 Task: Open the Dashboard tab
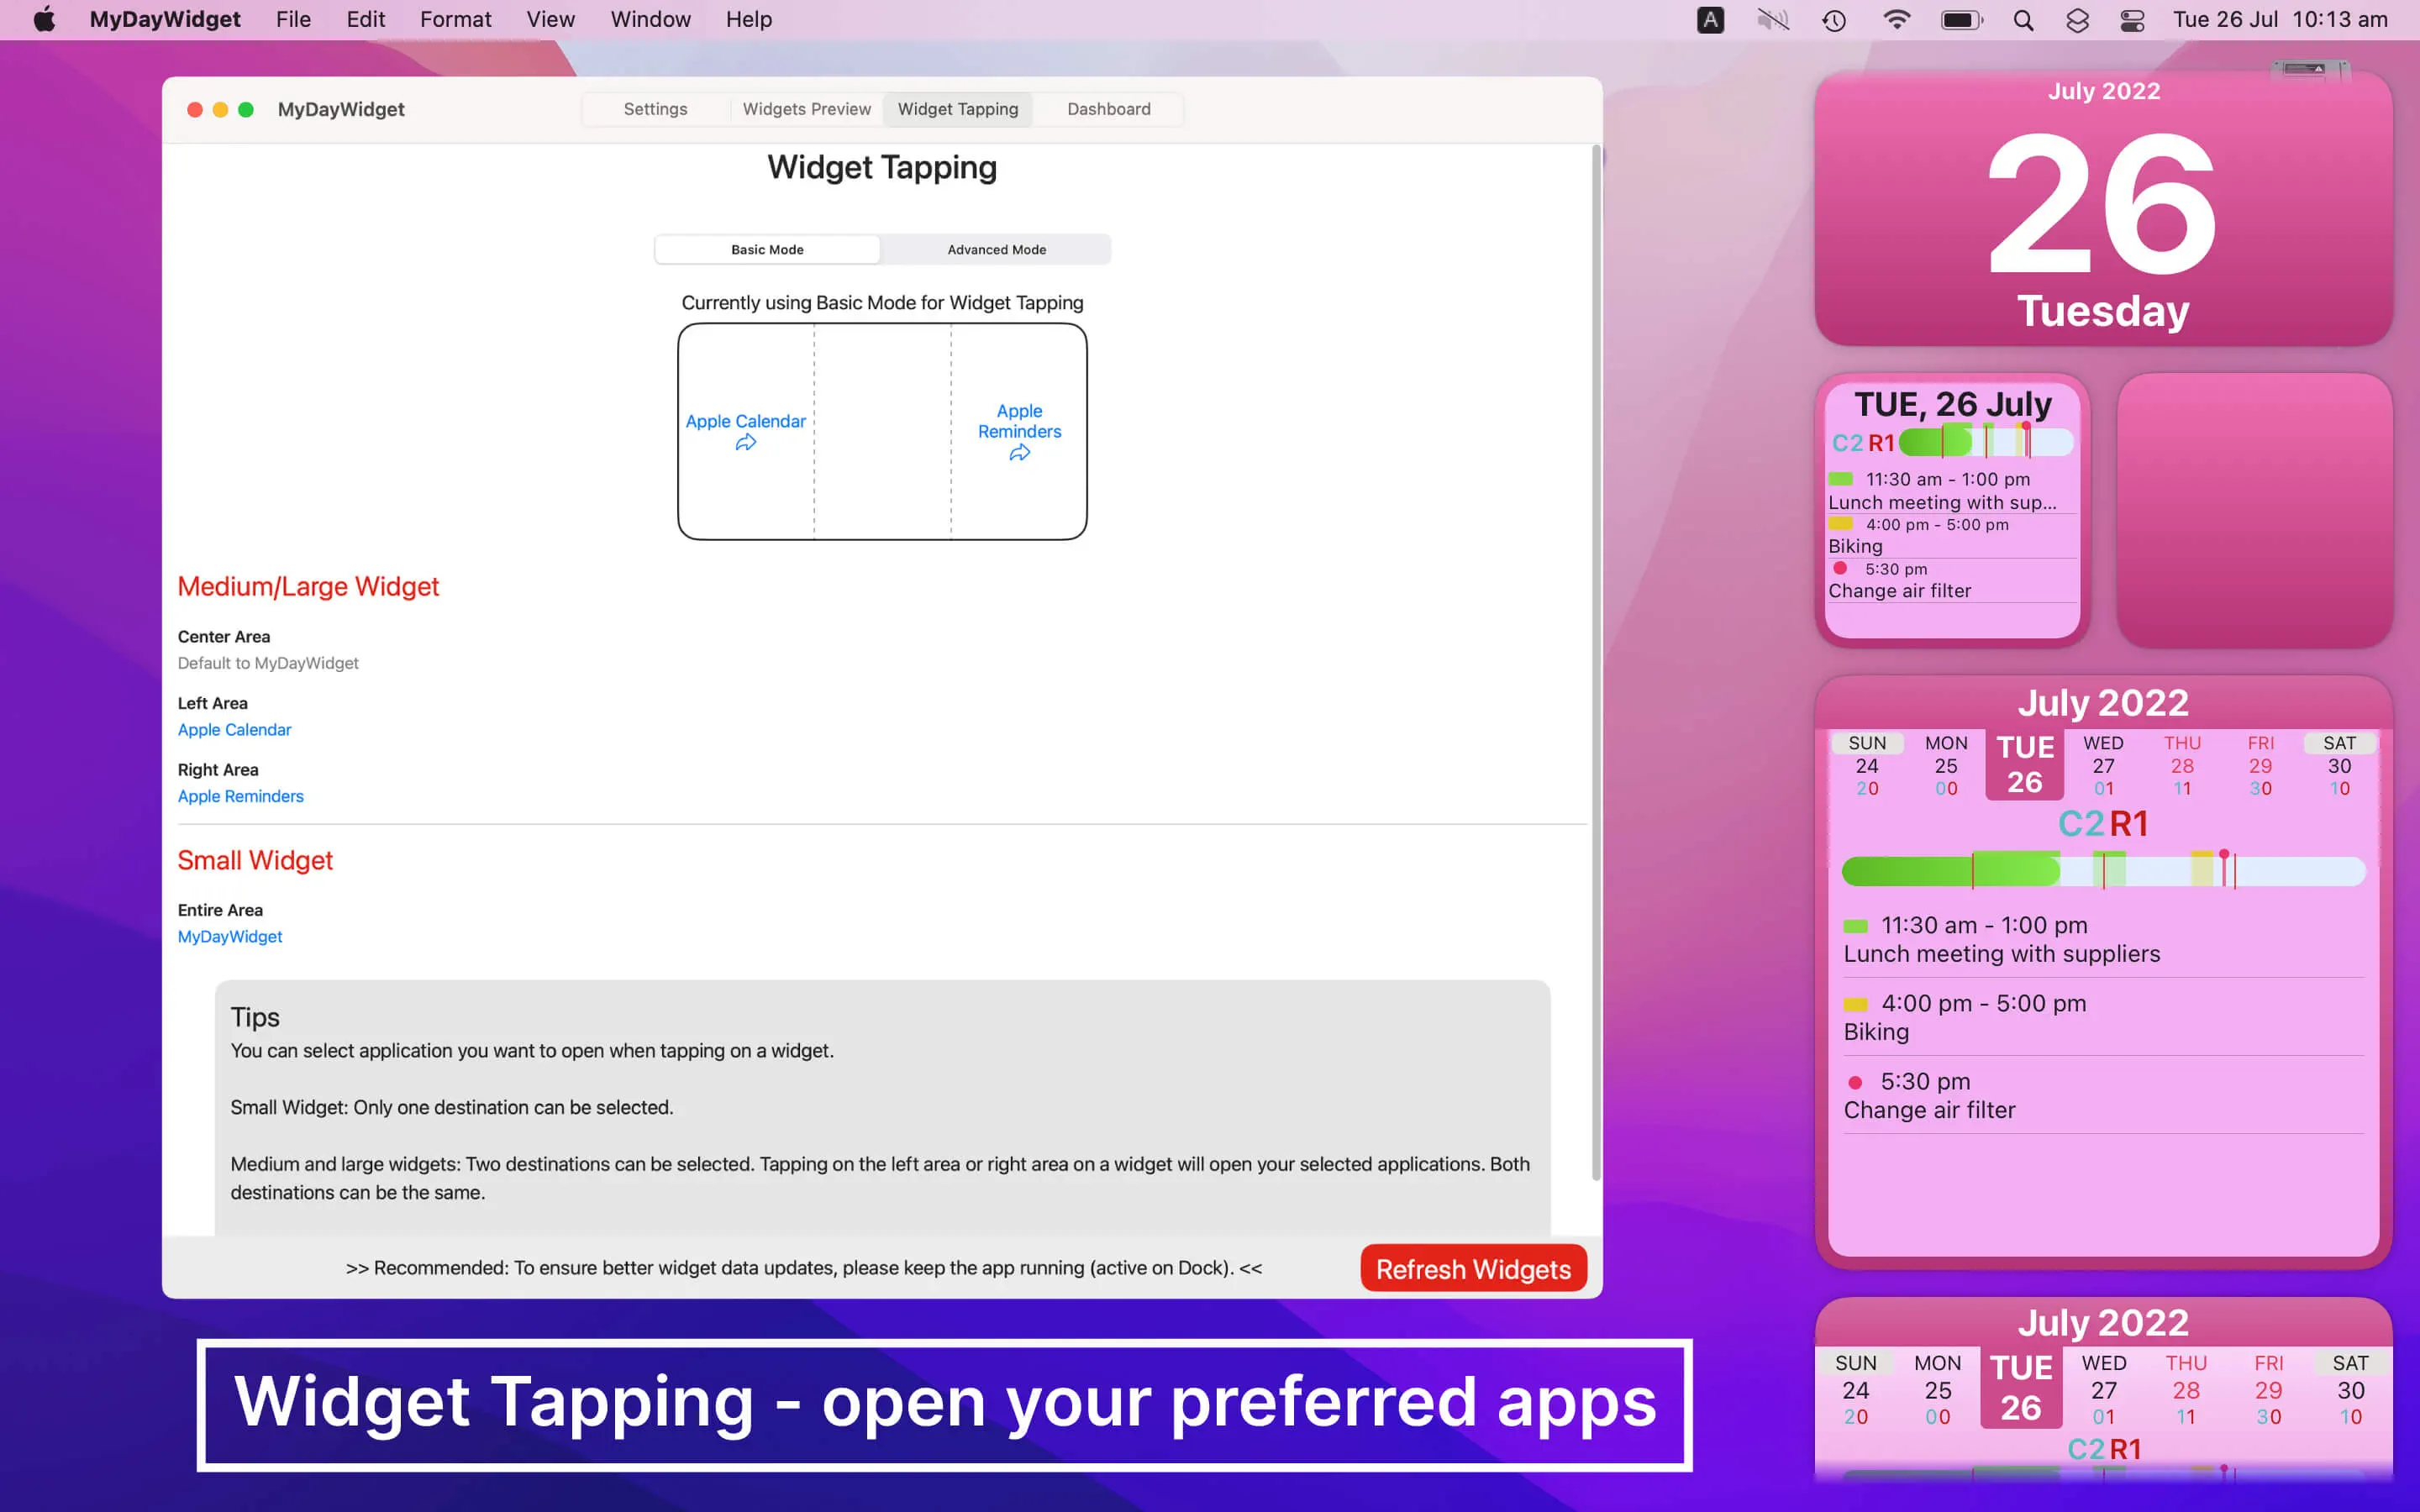1108,109
